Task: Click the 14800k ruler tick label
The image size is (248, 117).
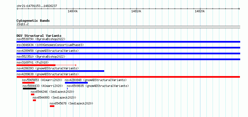Action: pyautogui.click(x=73, y=11)
